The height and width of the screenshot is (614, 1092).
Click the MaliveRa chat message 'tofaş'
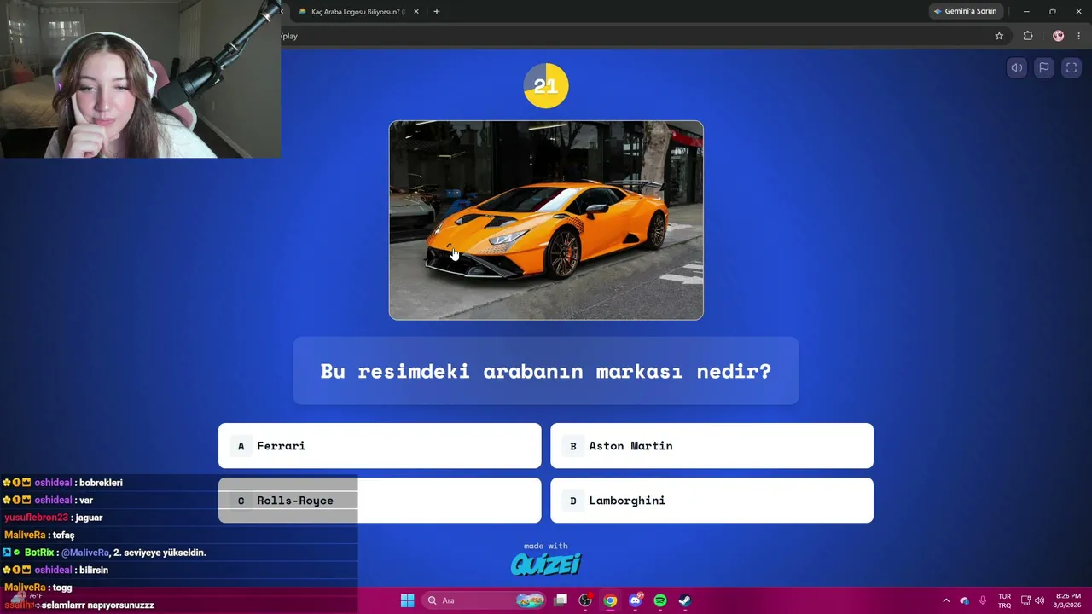[39, 536]
